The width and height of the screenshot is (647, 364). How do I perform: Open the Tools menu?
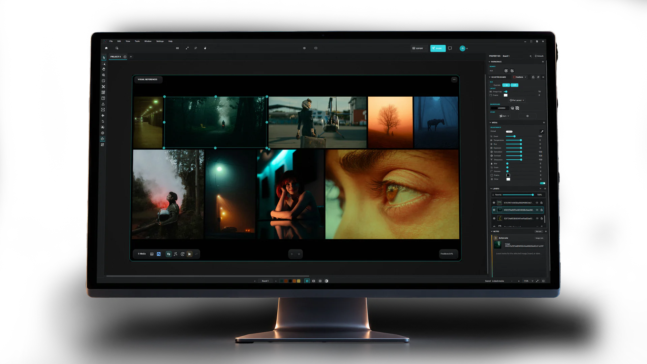(x=137, y=41)
